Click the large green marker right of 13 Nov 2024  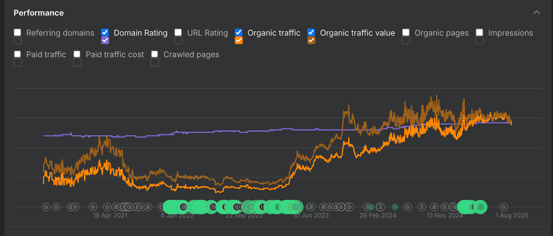click(480, 207)
